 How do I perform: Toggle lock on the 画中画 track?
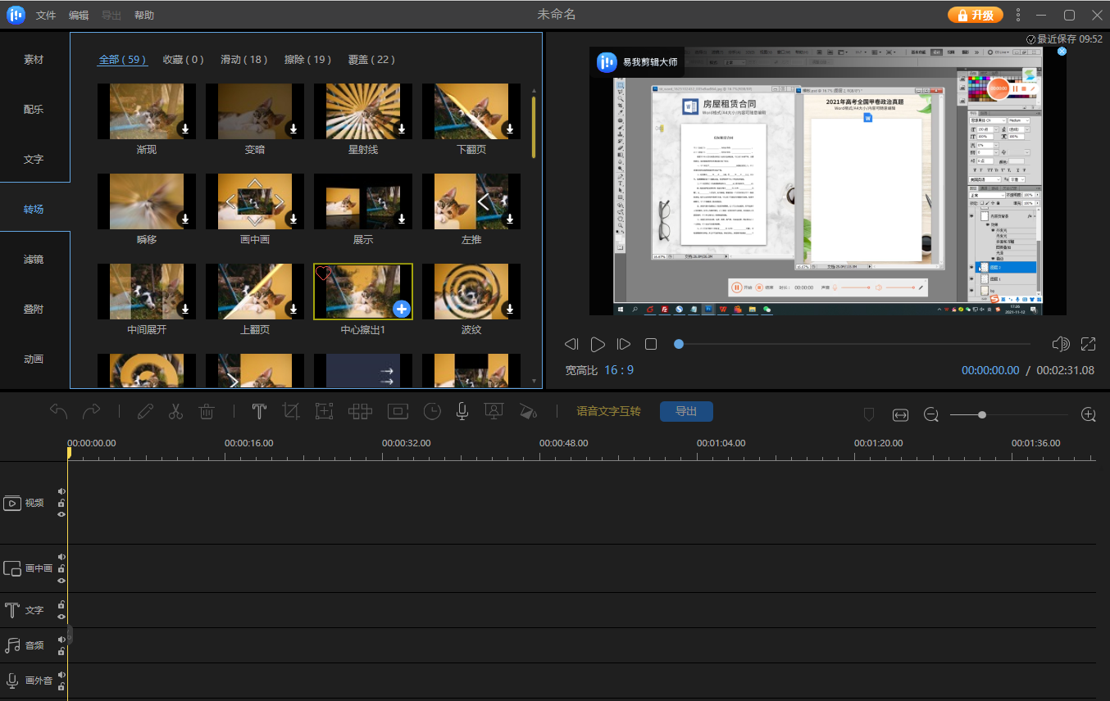(x=61, y=568)
